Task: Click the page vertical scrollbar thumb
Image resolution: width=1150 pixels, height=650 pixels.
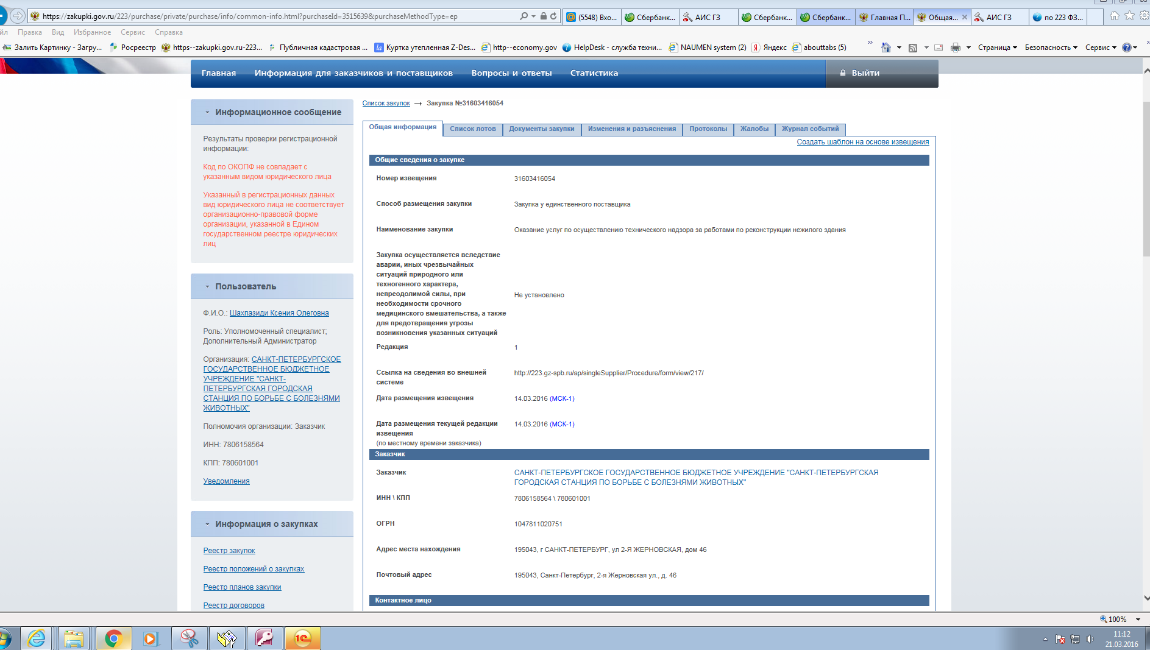Action: coord(1146,178)
